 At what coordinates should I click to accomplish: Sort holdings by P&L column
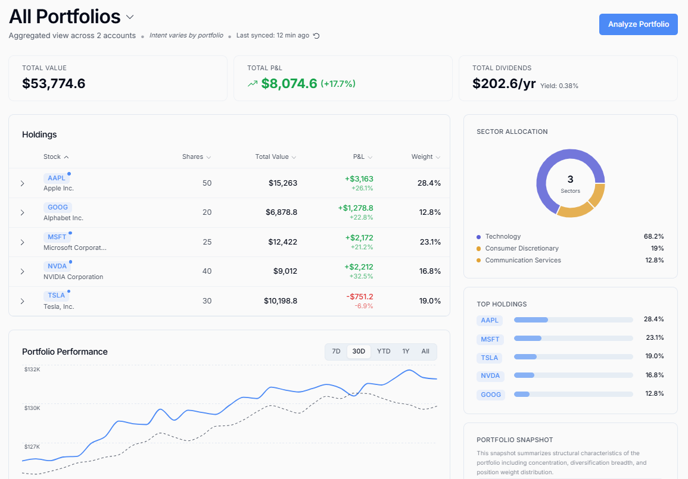362,156
